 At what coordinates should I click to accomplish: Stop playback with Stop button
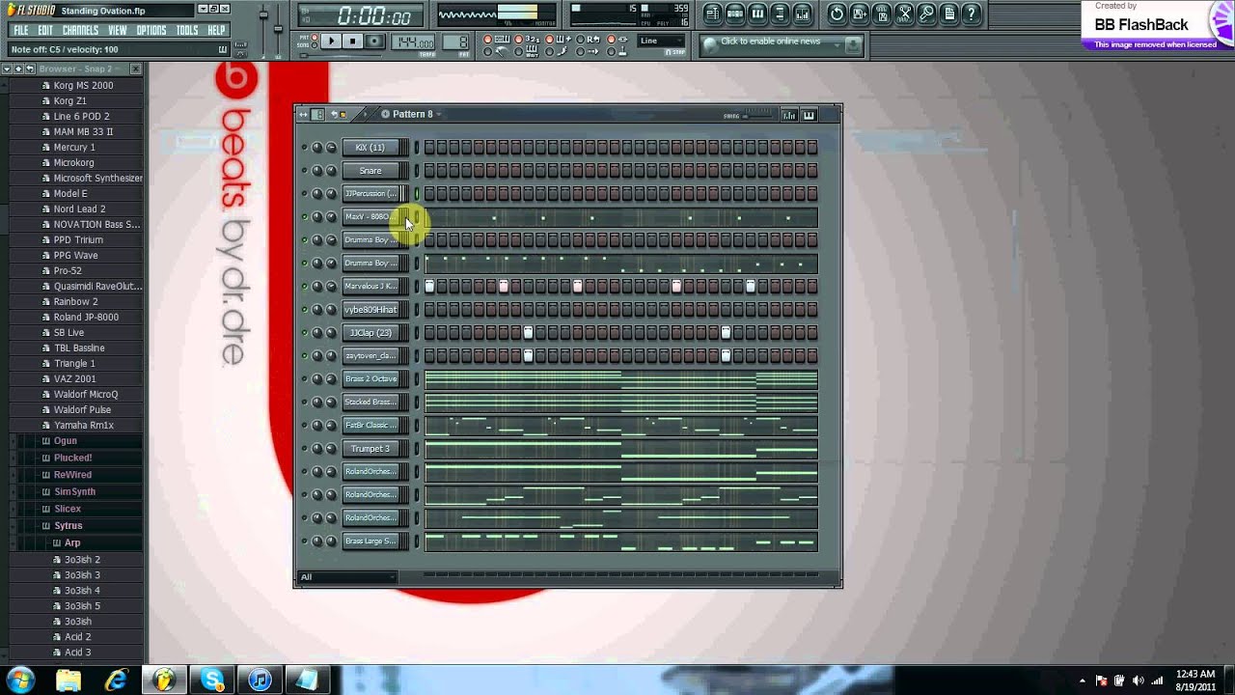(352, 42)
